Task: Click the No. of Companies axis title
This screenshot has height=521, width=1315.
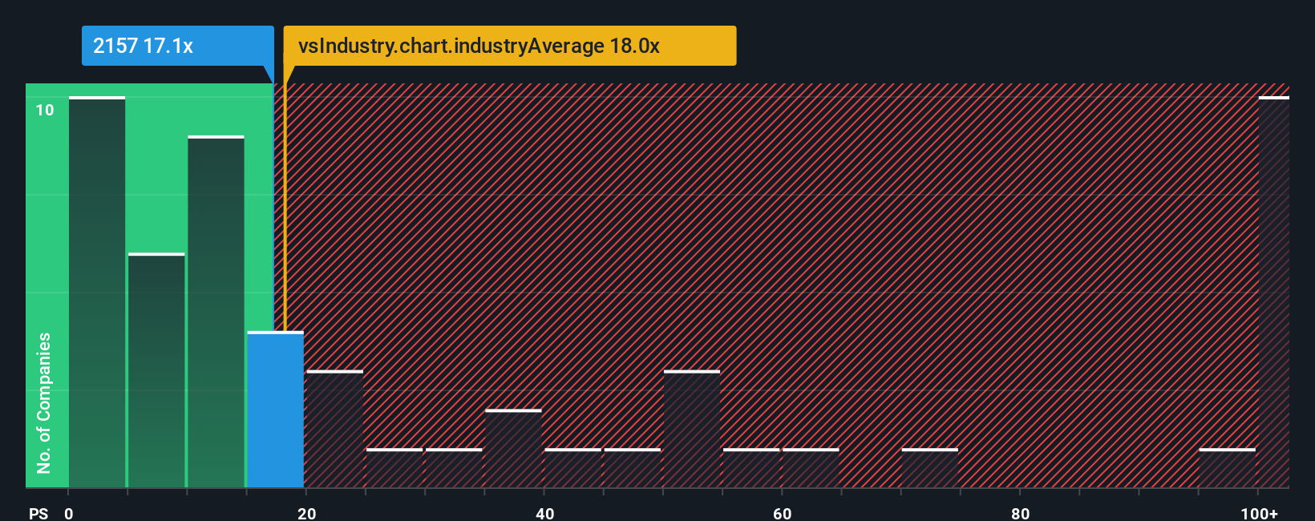Action: (44, 403)
